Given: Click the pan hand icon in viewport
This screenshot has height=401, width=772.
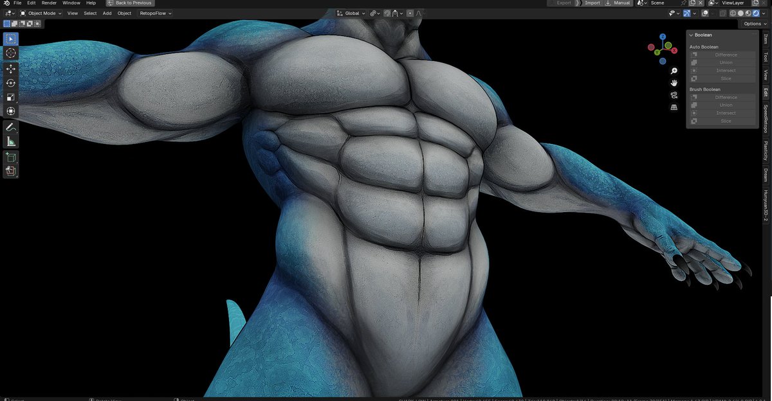Looking at the screenshot, I should click(674, 82).
